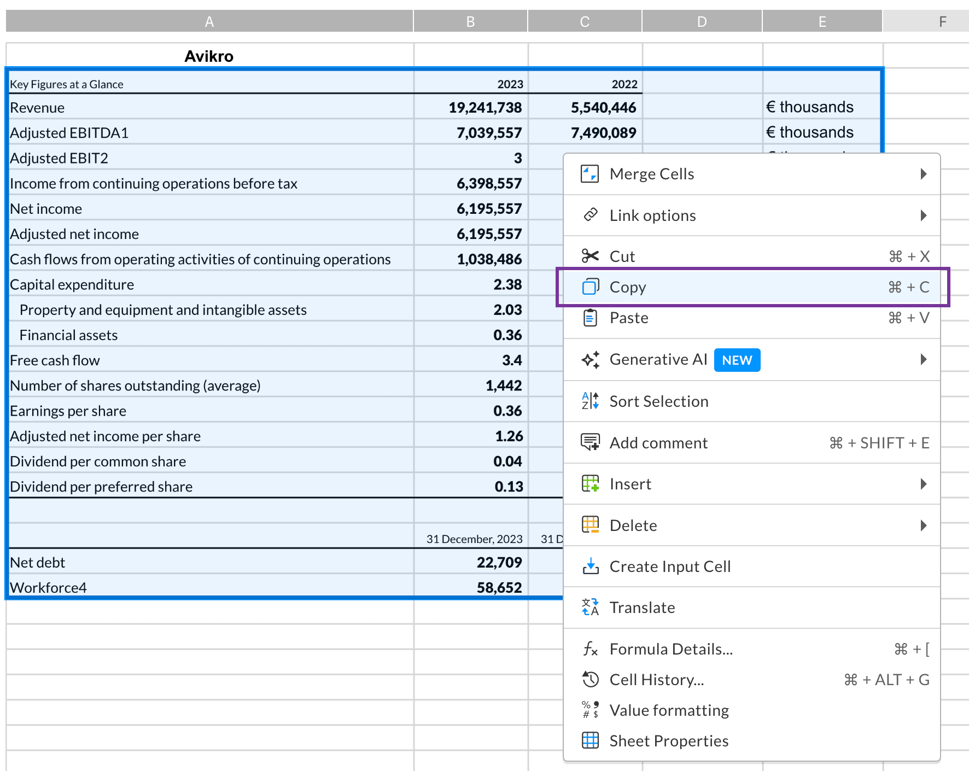Click the Net debt value 22,709
This screenshot has width=969, height=771.
pyautogui.click(x=471, y=562)
